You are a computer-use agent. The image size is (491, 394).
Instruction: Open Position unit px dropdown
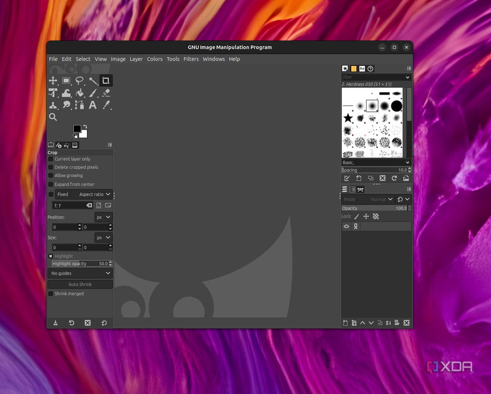104,217
